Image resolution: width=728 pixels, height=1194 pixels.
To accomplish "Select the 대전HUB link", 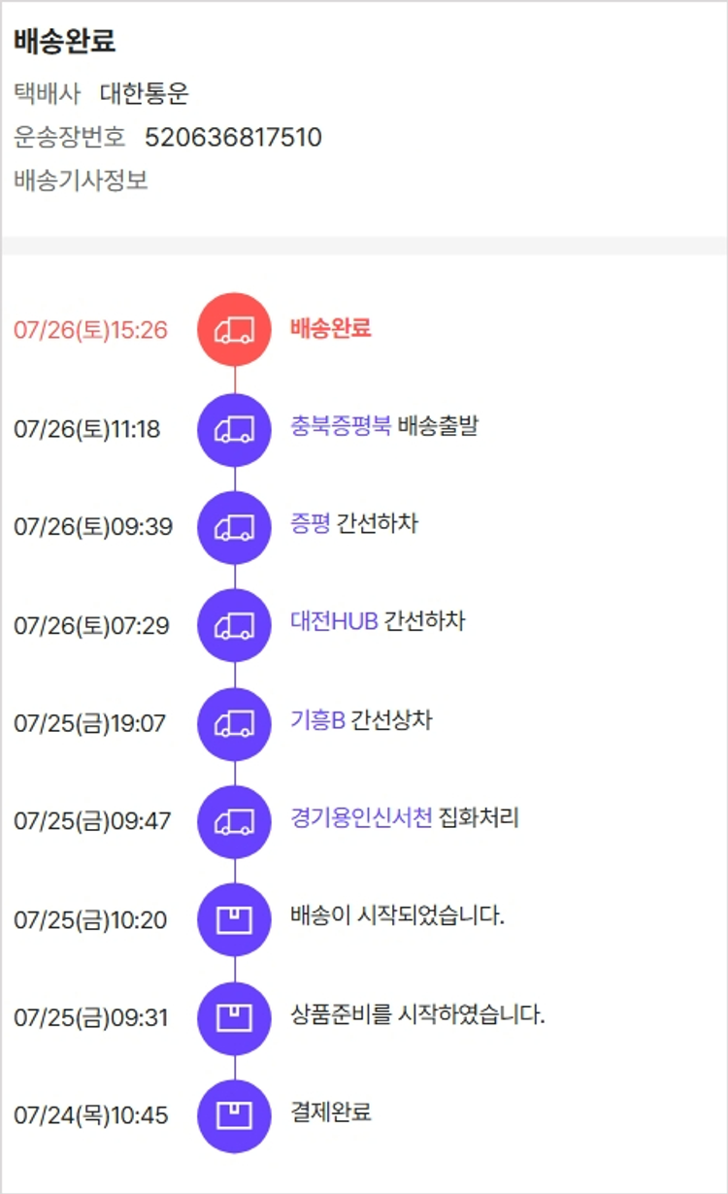I will (x=334, y=621).
